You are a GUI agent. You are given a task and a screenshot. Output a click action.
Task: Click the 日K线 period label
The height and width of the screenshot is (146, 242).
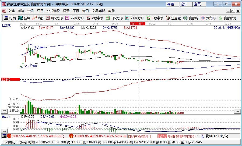pos(6,26)
